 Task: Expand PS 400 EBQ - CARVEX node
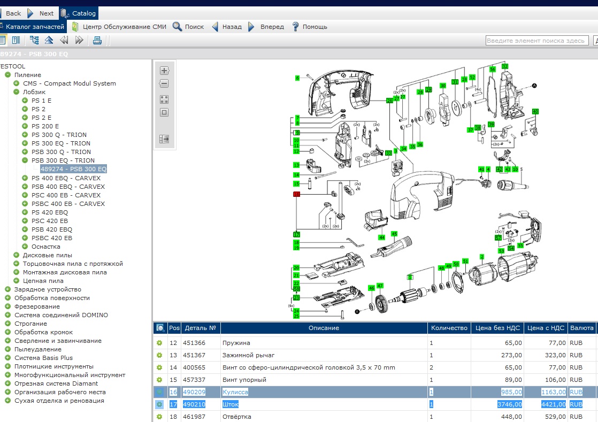point(25,178)
